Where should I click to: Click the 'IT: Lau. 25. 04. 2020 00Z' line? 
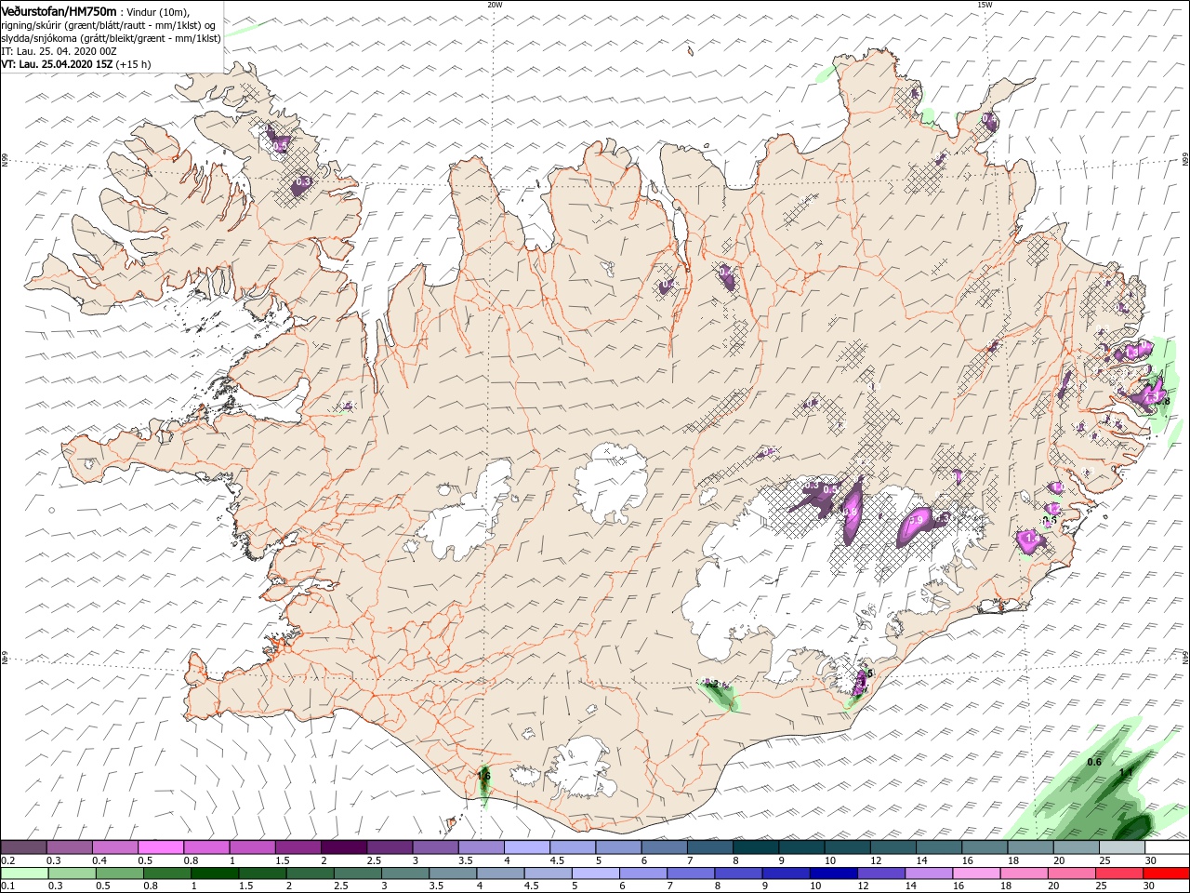59,51
